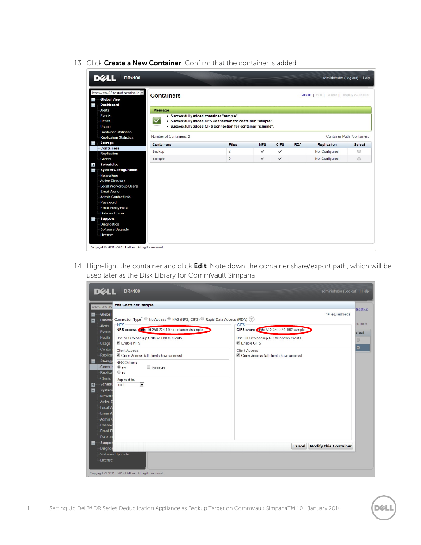The image size is (421, 545).
Task: Click Log out on the Containers page header
Action: 352,78
